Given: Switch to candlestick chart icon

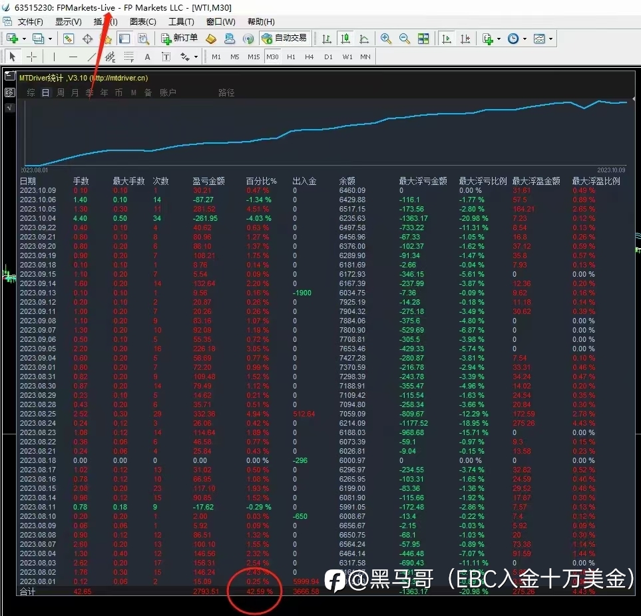Looking at the screenshot, I should coord(345,39).
